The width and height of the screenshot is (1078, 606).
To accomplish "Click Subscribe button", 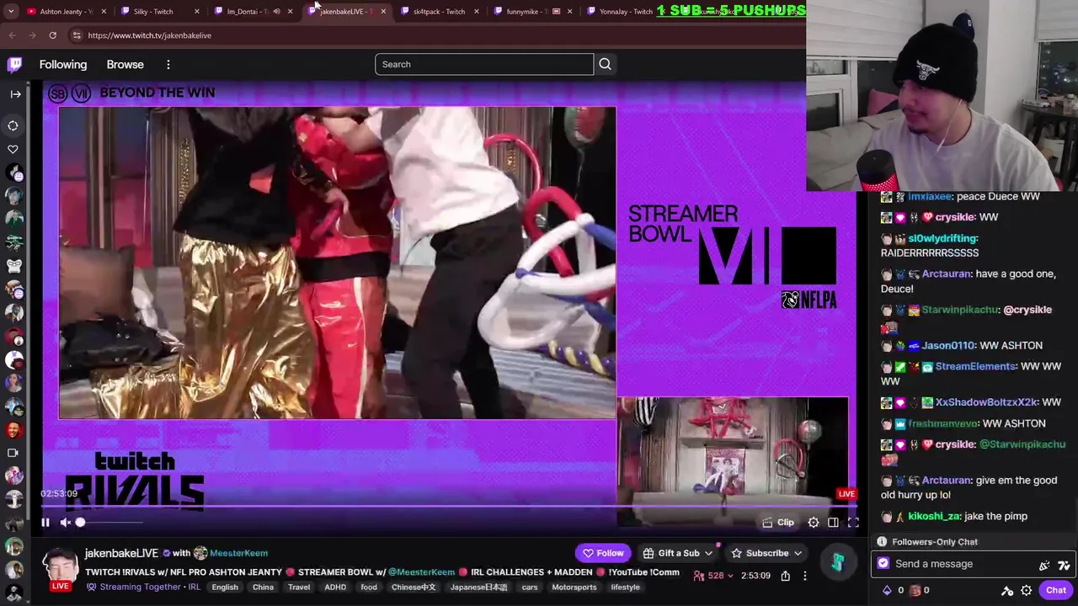I will pyautogui.click(x=760, y=553).
